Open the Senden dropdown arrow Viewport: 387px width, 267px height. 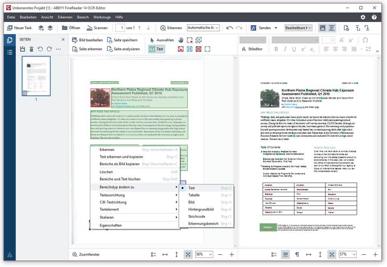(276, 28)
